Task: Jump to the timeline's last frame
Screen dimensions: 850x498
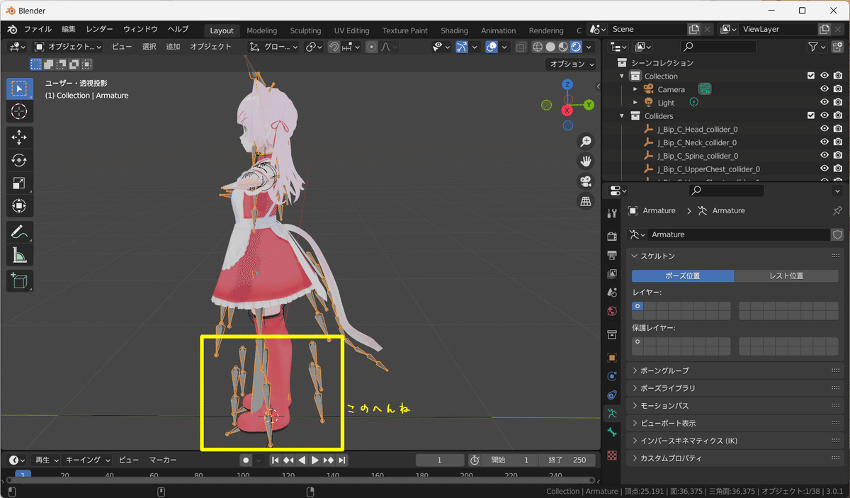Action: pyautogui.click(x=342, y=460)
